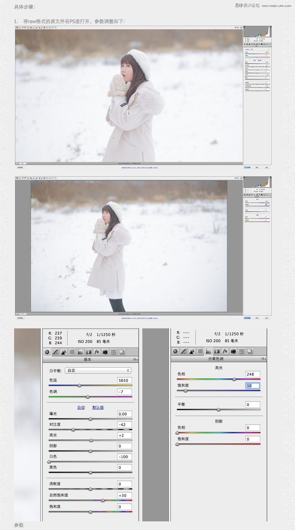The image size is (295, 530).
Task: Switch to Basic aperture icon in 分离色调 panel
Action: coord(175,351)
